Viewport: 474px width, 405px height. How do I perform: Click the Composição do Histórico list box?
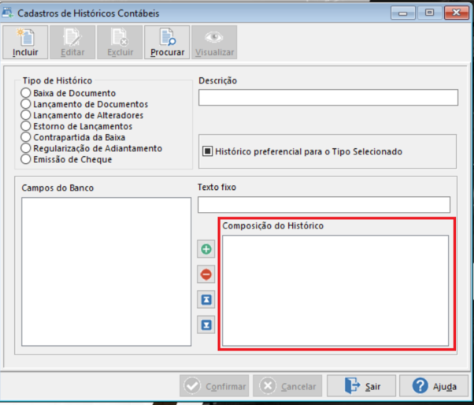click(335, 291)
